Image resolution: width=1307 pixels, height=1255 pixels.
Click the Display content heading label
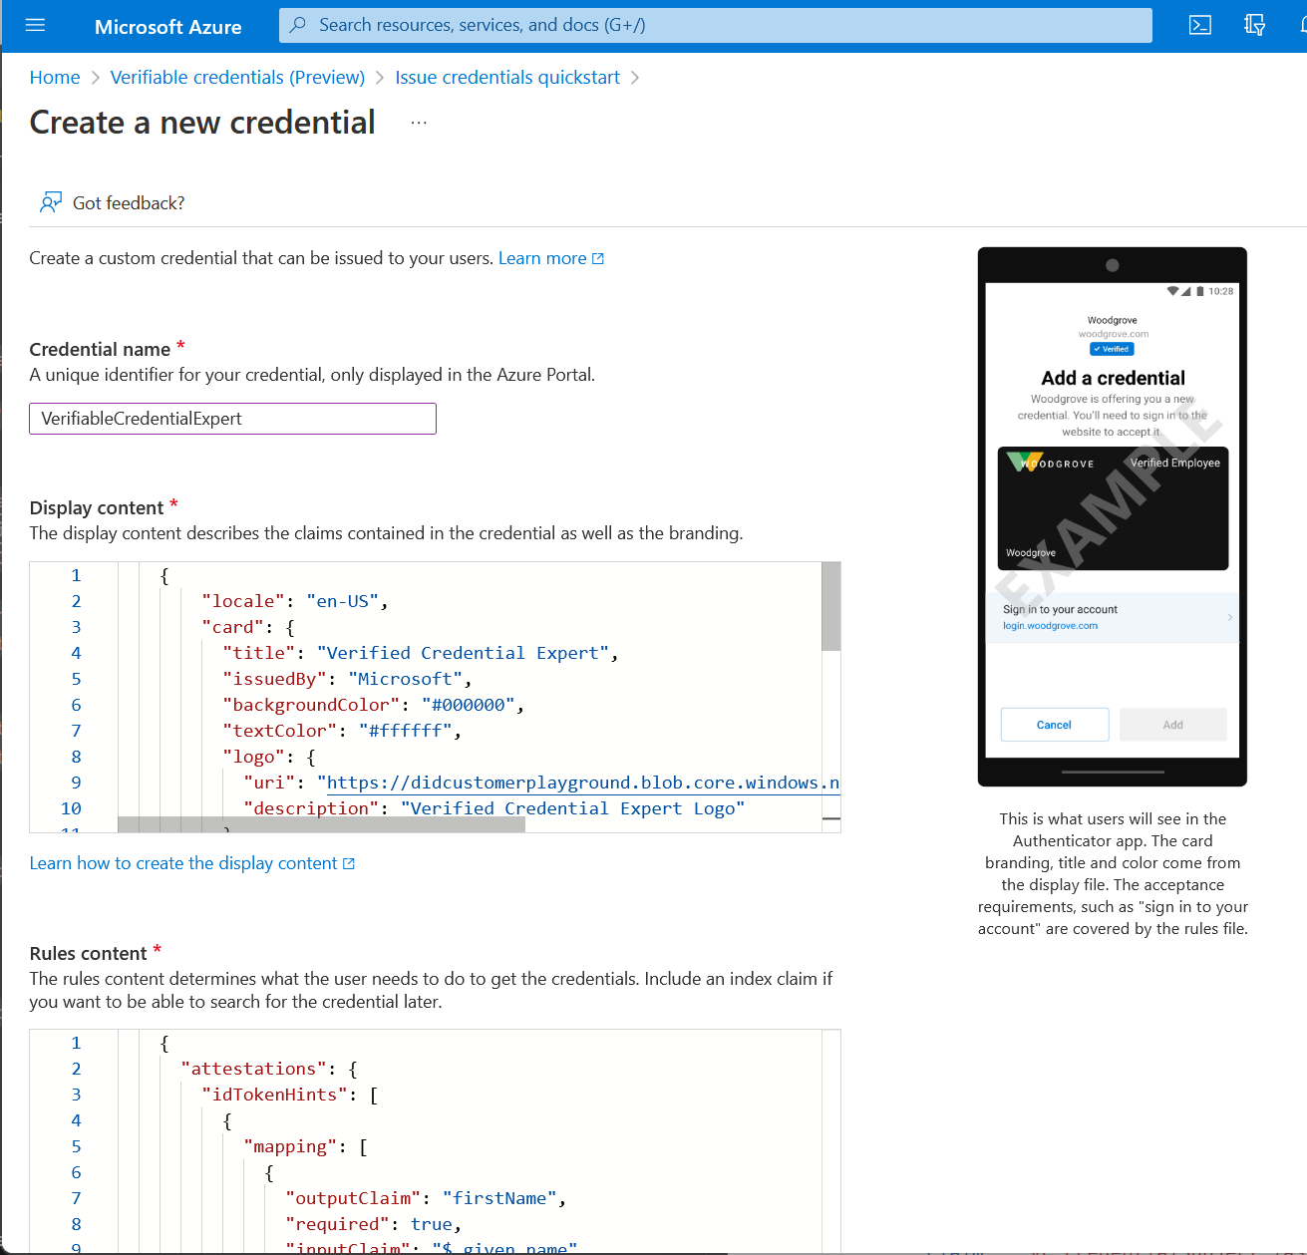click(96, 507)
